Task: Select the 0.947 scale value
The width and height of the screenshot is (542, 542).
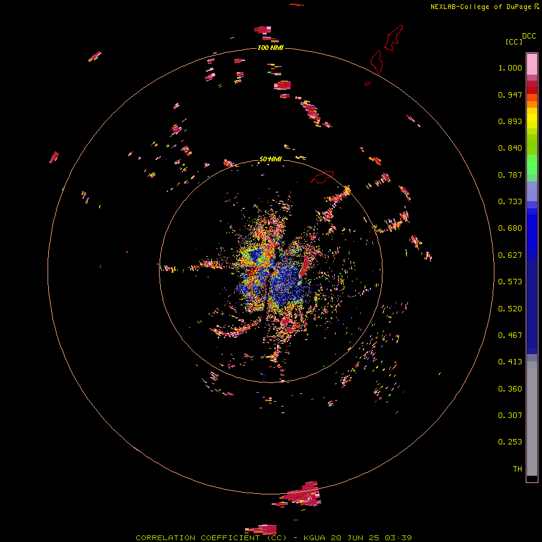Action: [510, 95]
